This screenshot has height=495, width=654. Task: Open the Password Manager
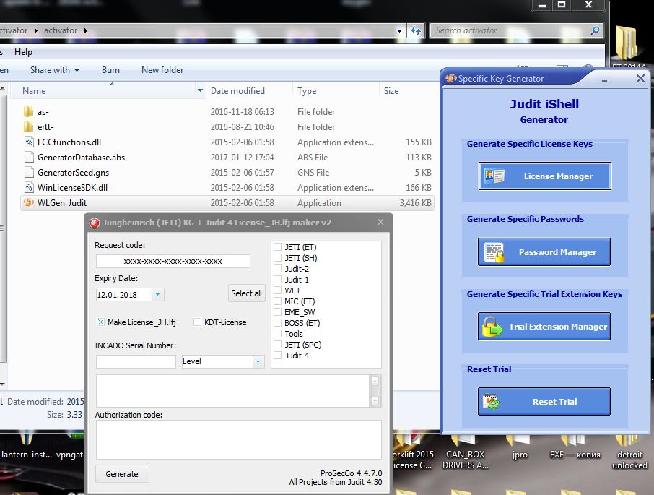(544, 252)
